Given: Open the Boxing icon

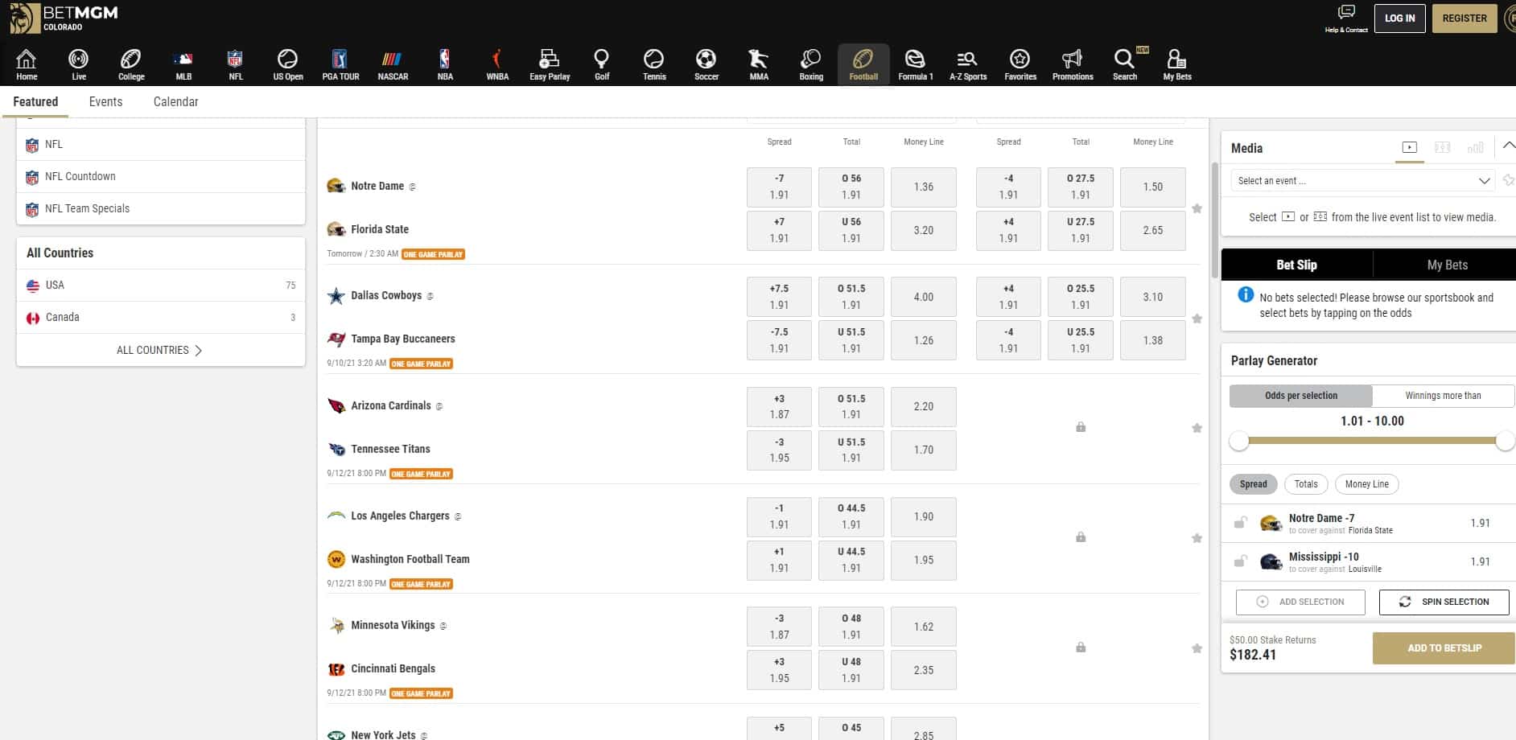Looking at the screenshot, I should (811, 64).
